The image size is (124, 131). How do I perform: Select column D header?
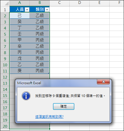tap(80, 3)
